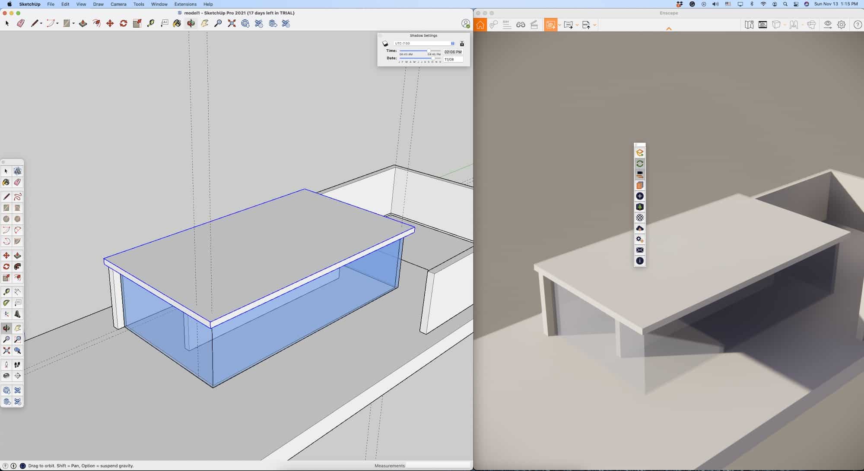
Task: Click the Enscape Home button
Action: pyautogui.click(x=480, y=25)
